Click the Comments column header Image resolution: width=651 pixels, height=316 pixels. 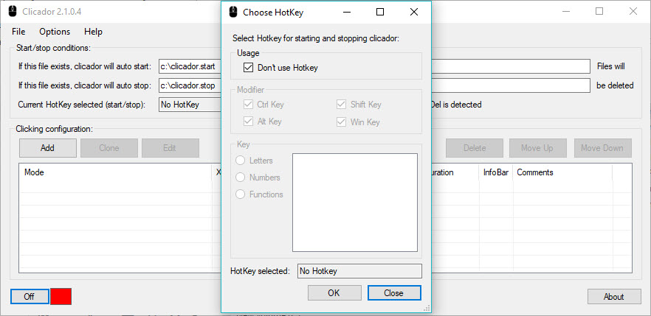[563, 172]
